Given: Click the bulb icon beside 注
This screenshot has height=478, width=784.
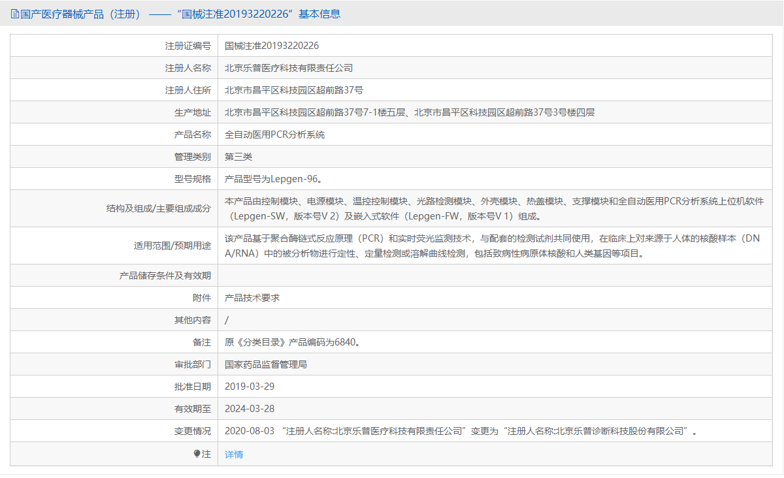Looking at the screenshot, I should (197, 454).
